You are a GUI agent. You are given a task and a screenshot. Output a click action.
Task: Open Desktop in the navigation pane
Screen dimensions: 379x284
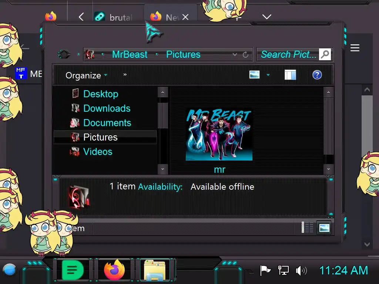[101, 94]
